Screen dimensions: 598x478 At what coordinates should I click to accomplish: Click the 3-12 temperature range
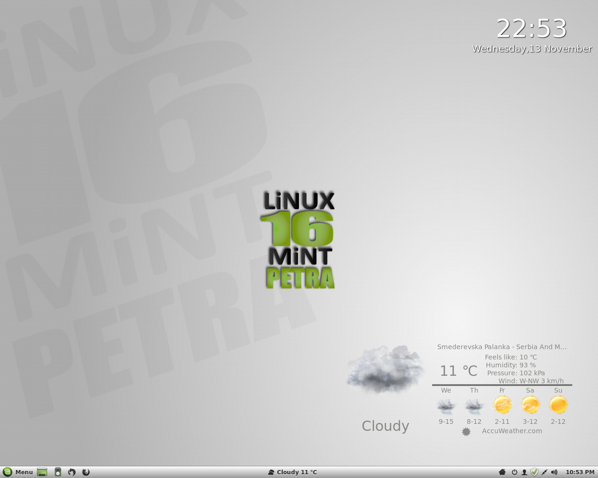(x=530, y=422)
